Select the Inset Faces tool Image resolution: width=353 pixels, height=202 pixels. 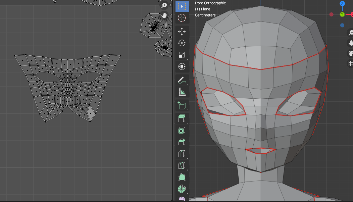182,130
